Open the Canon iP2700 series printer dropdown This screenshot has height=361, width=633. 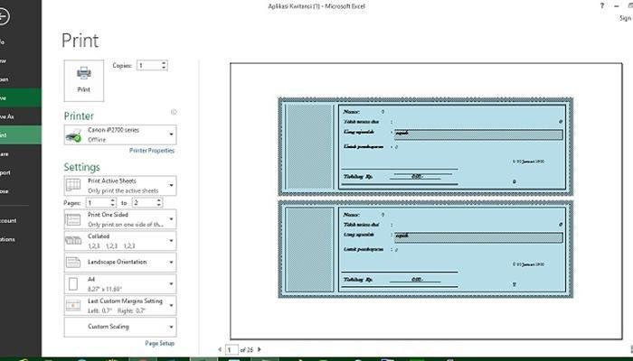pyautogui.click(x=120, y=134)
